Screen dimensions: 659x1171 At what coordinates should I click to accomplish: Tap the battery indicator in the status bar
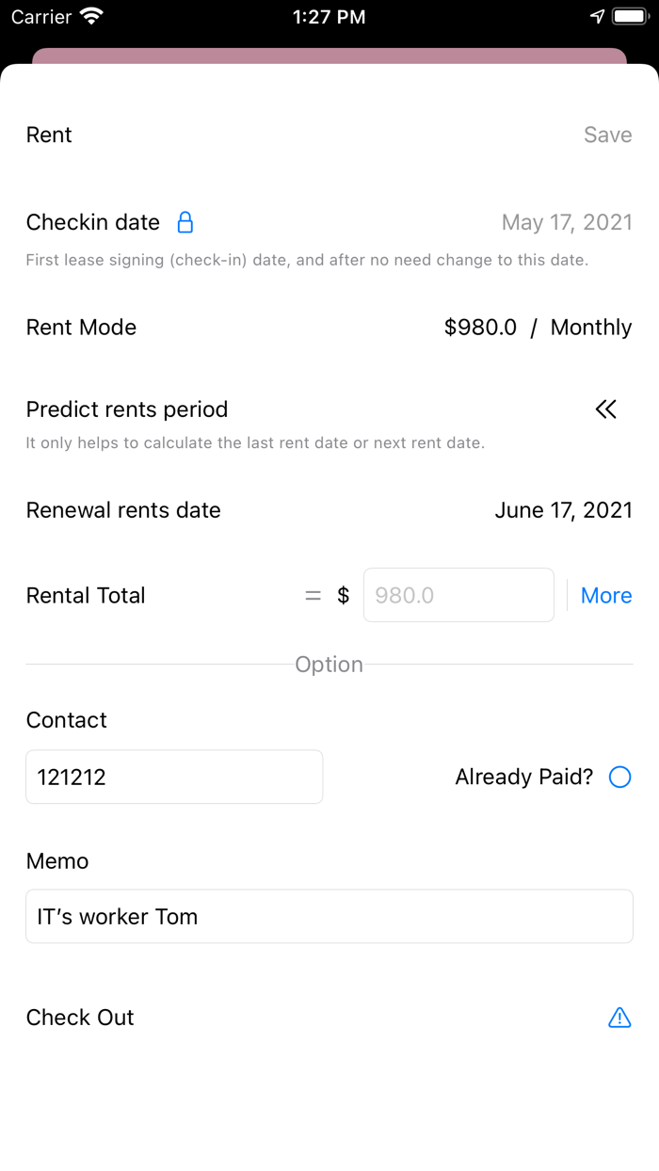[x=629, y=15]
